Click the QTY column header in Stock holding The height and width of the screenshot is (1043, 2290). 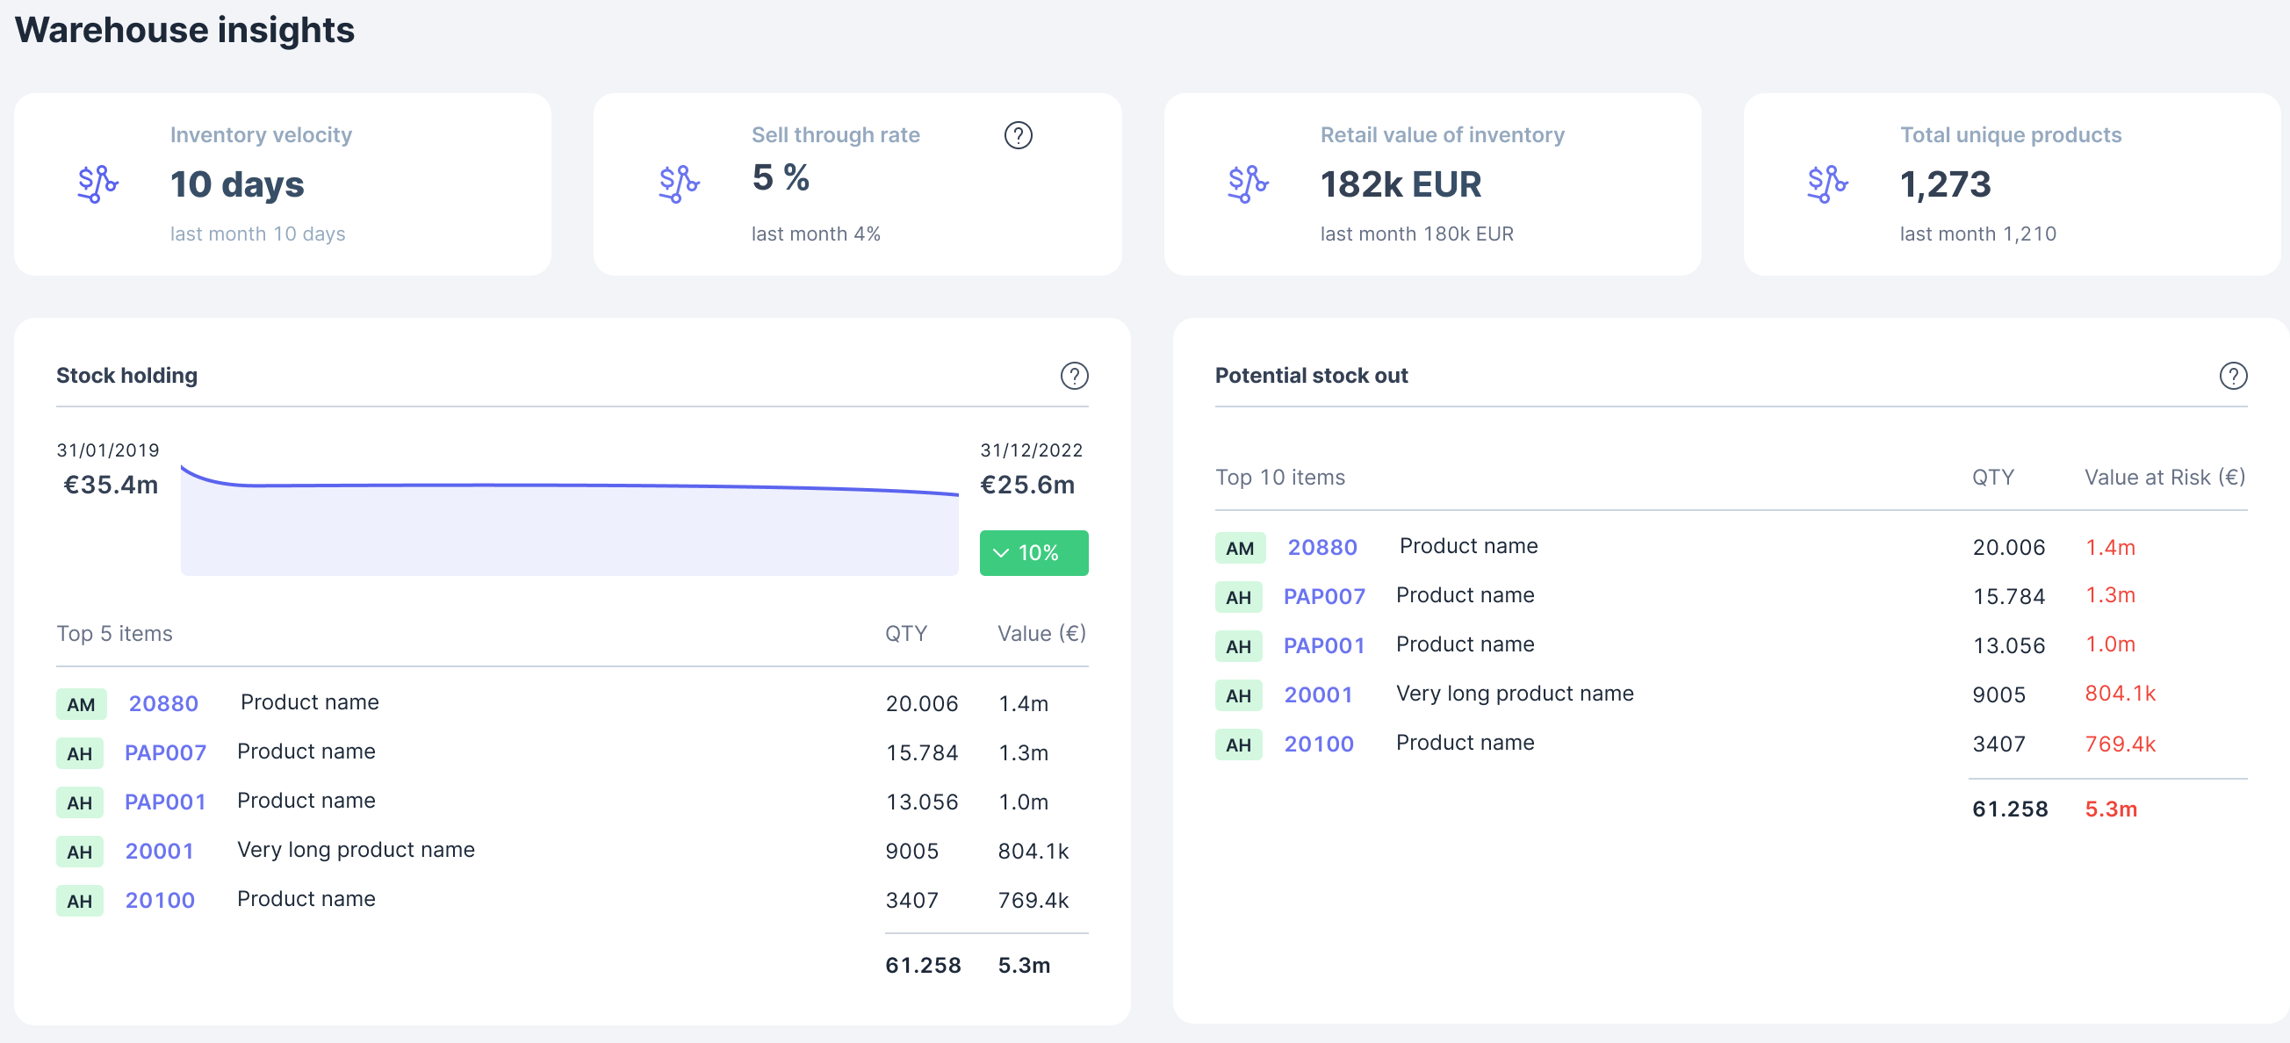[905, 634]
